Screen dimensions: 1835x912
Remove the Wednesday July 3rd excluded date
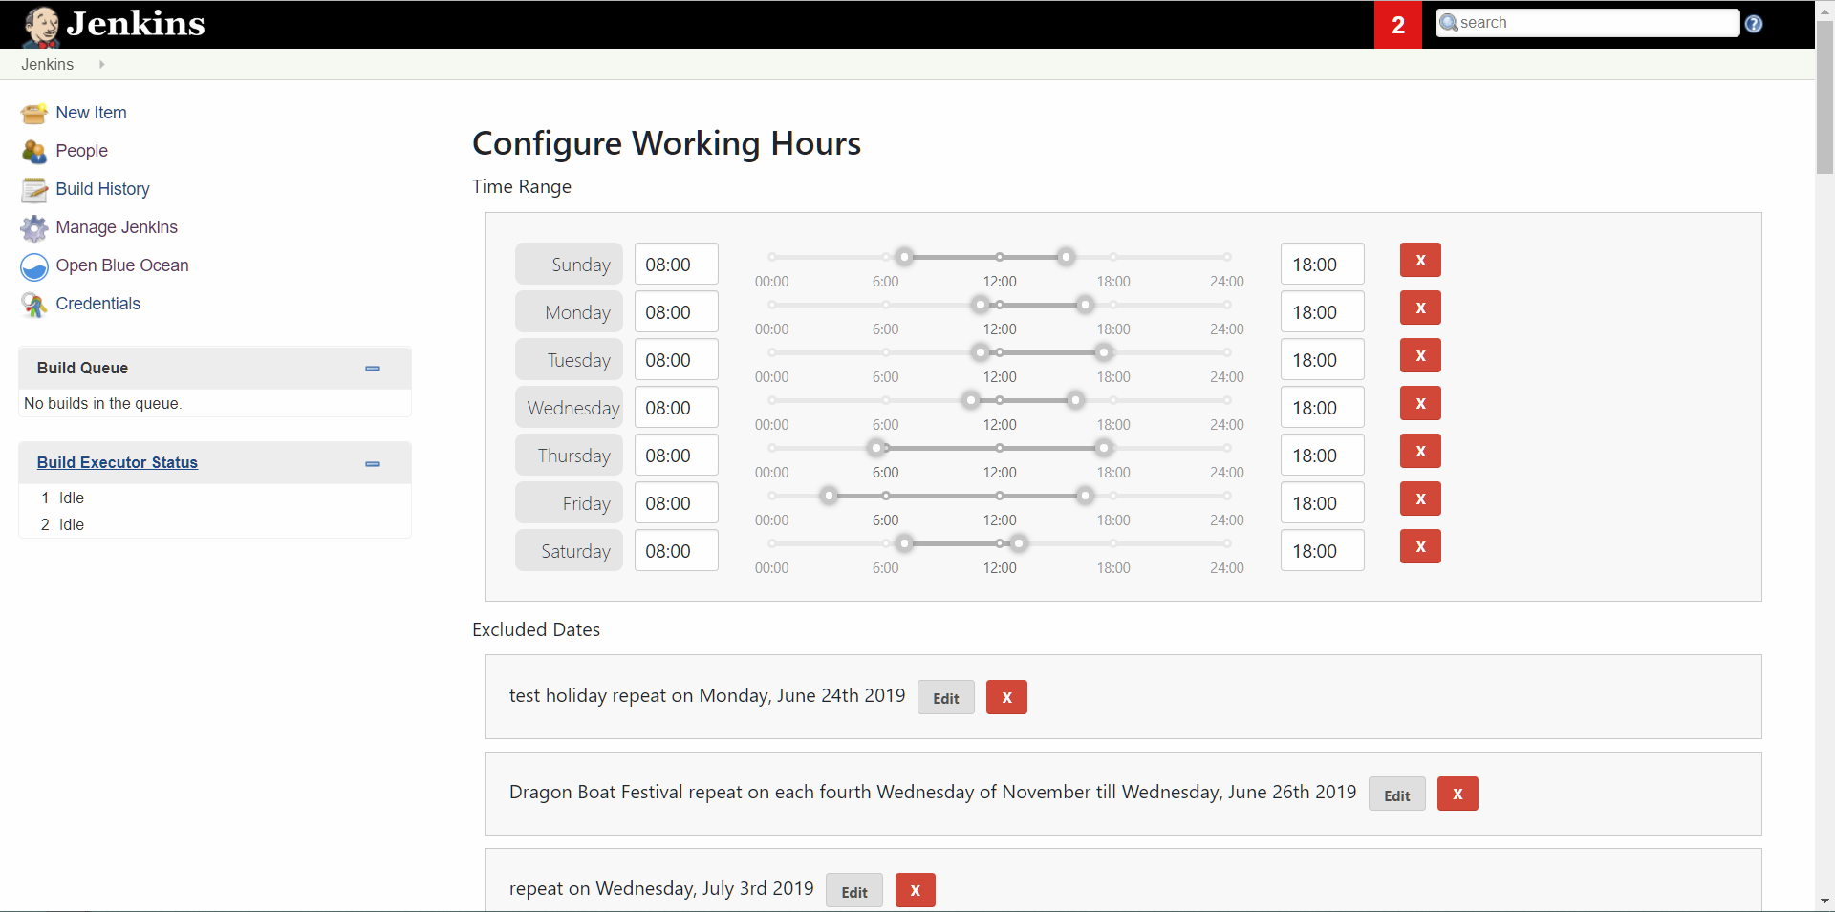point(915,889)
